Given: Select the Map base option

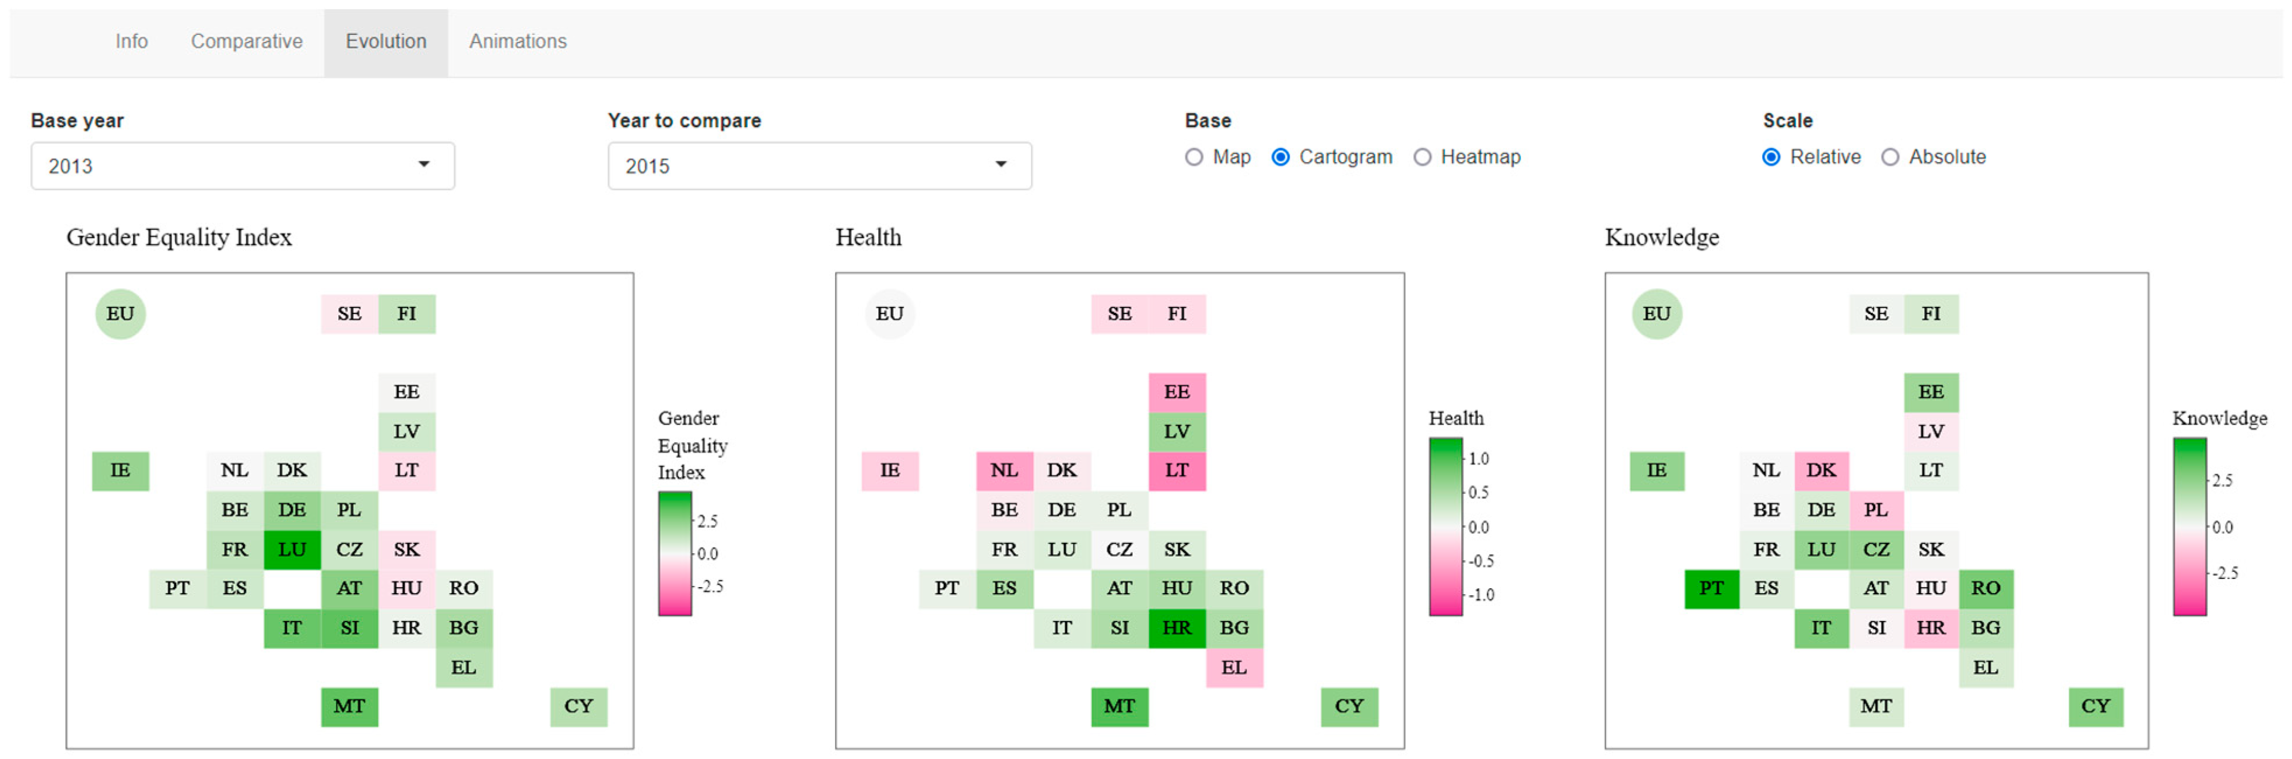Looking at the screenshot, I should [1194, 157].
